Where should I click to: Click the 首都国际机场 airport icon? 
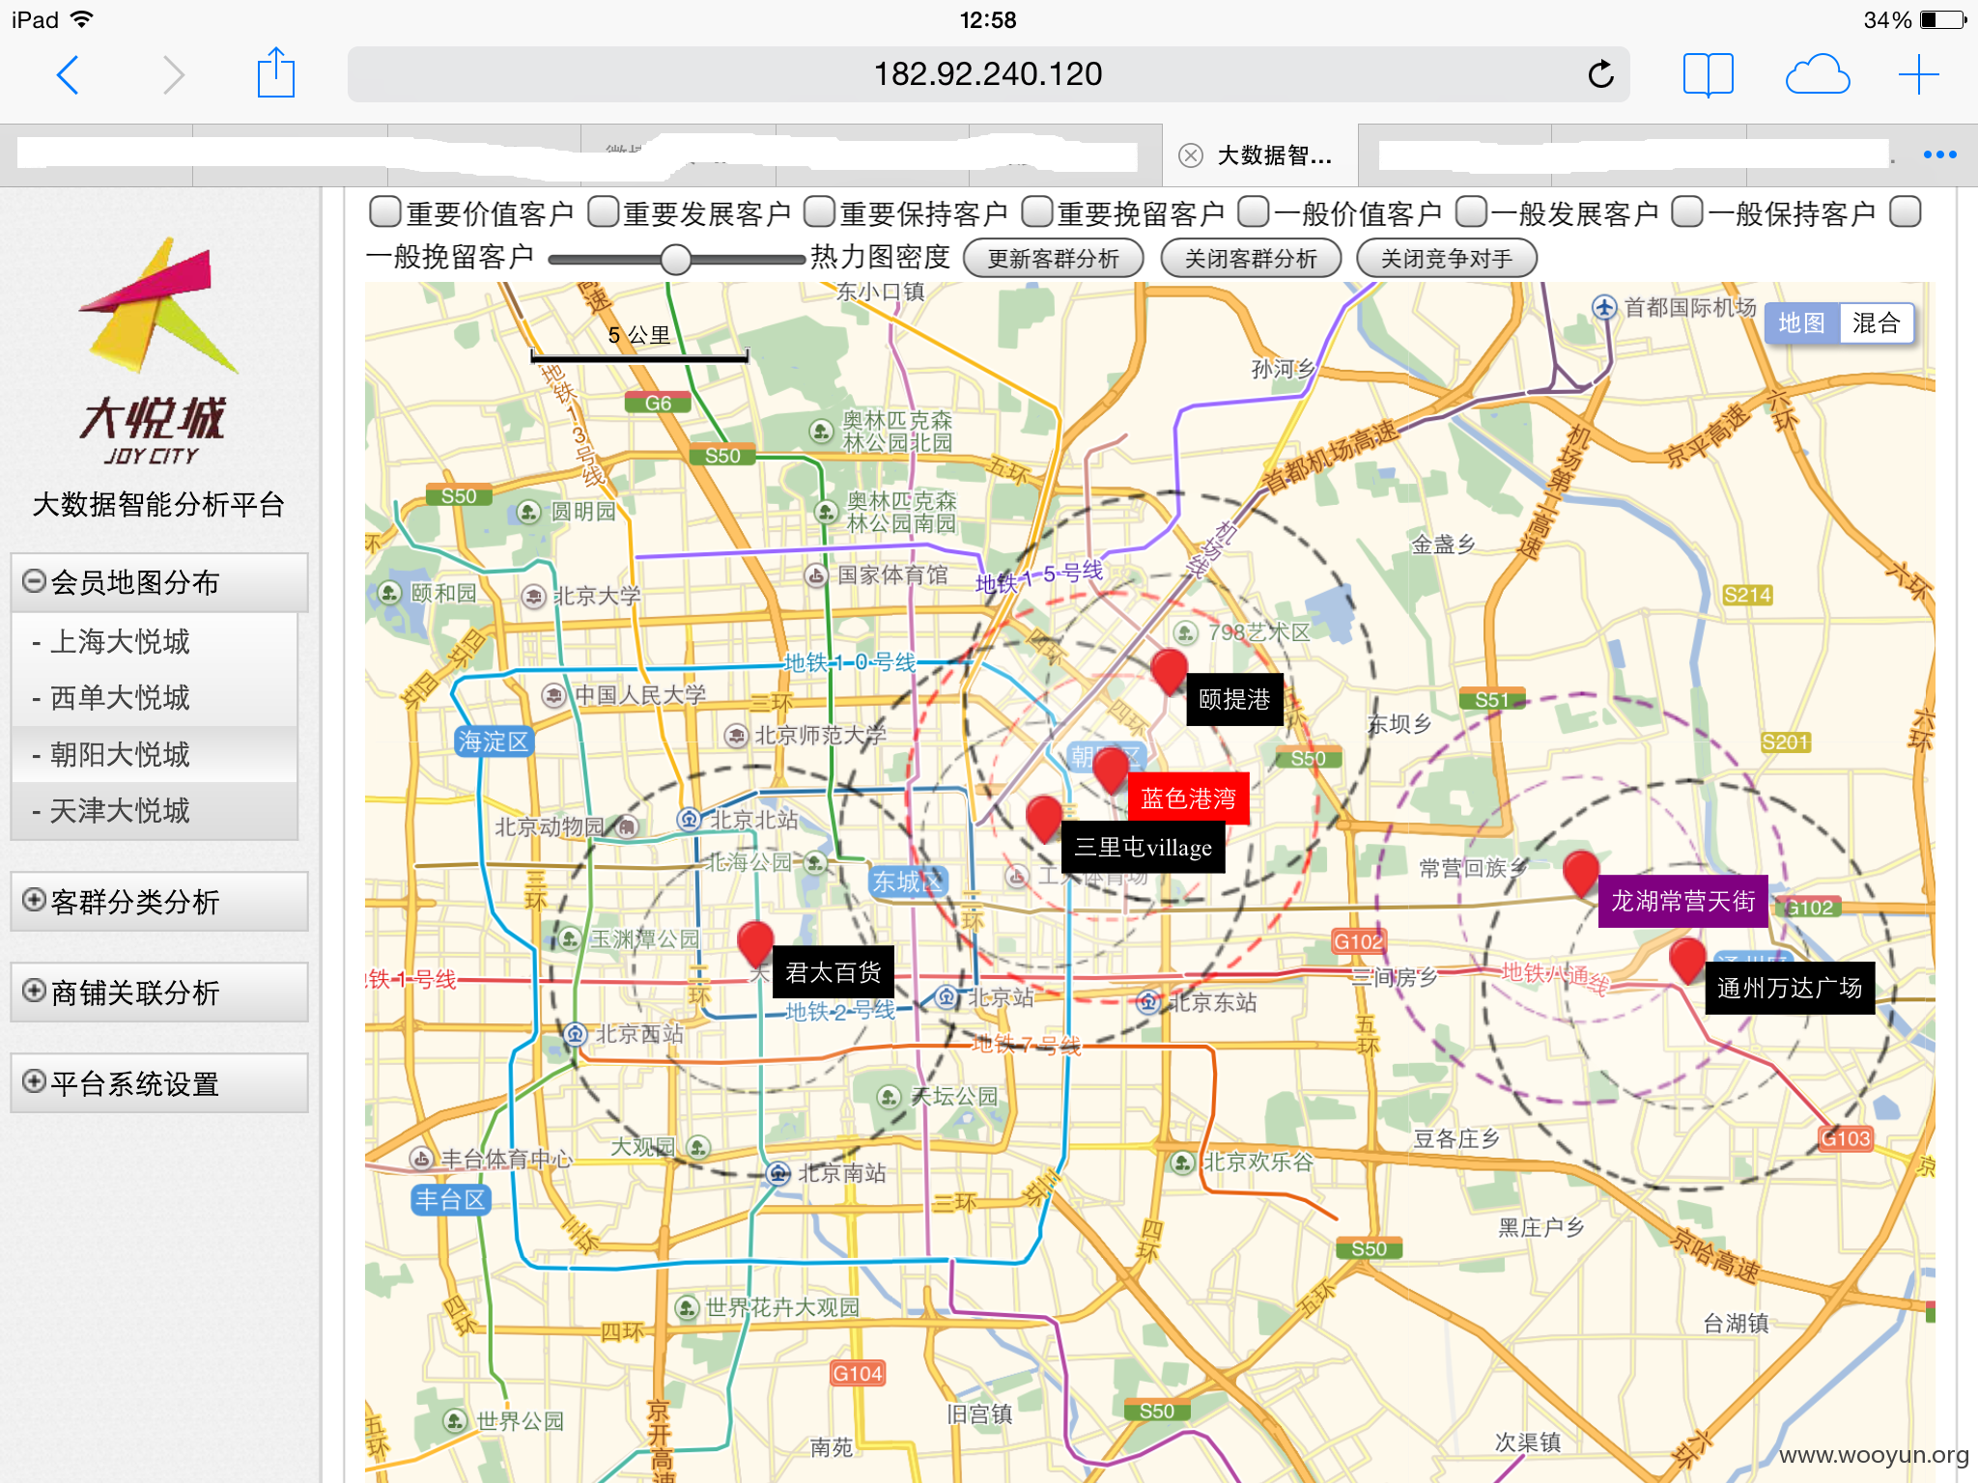pyautogui.click(x=1604, y=308)
